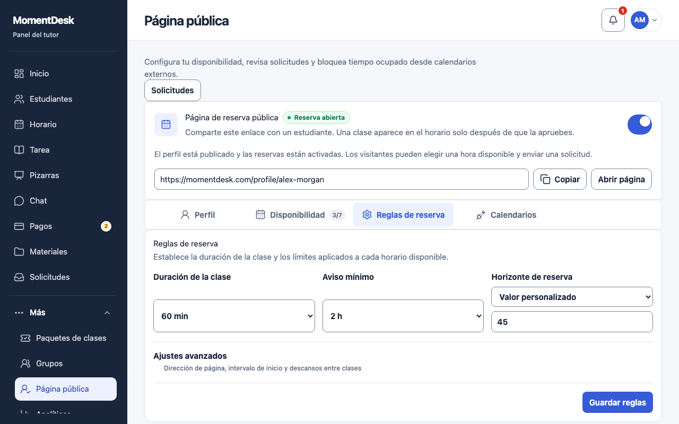Expand the Ajustes avanzados section

pos(403,362)
